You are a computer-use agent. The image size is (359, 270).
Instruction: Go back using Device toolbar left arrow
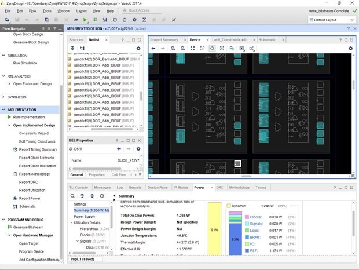click(154, 48)
